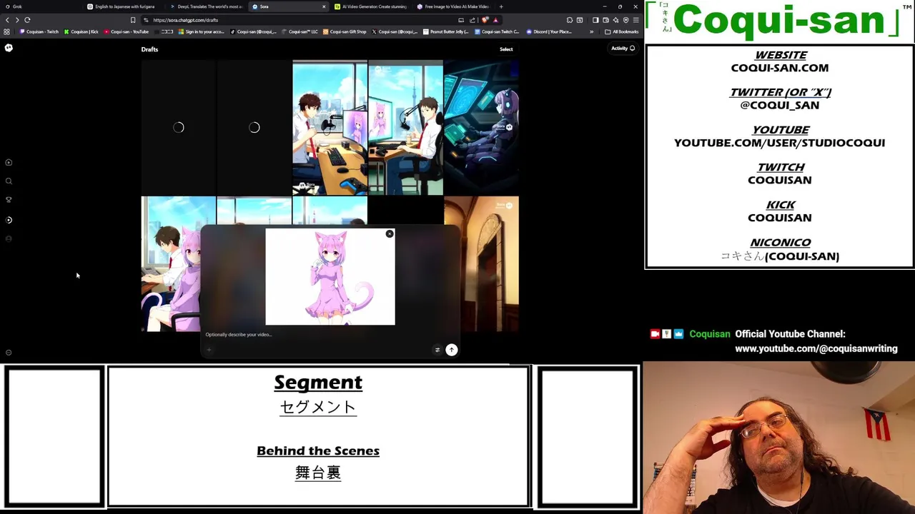
Task: Open the search magnifier in Sora's sidebar
Action: click(x=9, y=181)
